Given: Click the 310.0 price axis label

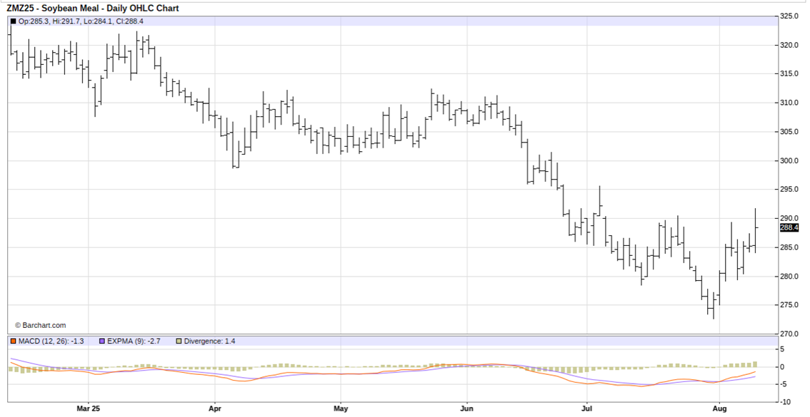Looking at the screenshot, I should click(x=789, y=103).
